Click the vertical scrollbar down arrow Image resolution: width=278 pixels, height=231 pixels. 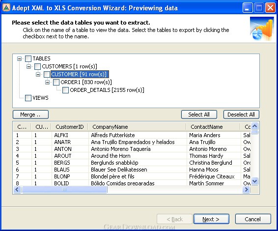click(x=255, y=181)
